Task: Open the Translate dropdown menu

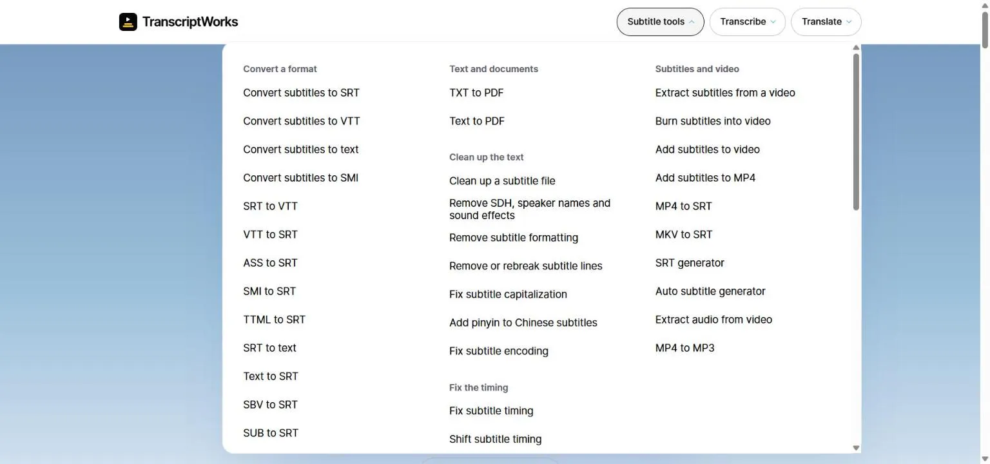Action: tap(826, 22)
